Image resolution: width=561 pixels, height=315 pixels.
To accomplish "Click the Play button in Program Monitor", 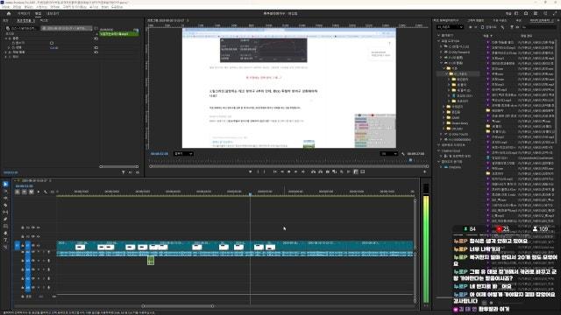I will coord(289,171).
